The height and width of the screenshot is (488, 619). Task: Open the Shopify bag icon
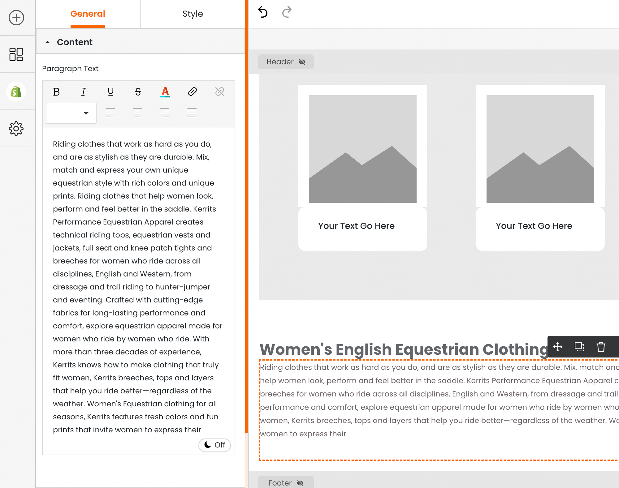click(x=16, y=92)
